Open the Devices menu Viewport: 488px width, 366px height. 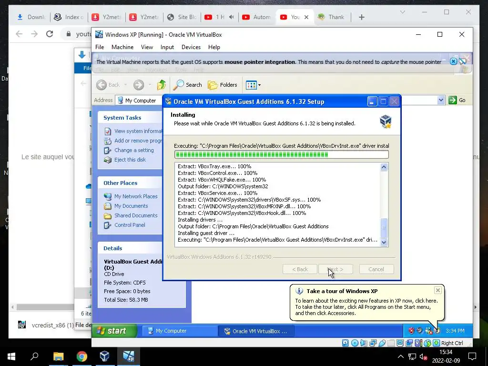tap(191, 47)
